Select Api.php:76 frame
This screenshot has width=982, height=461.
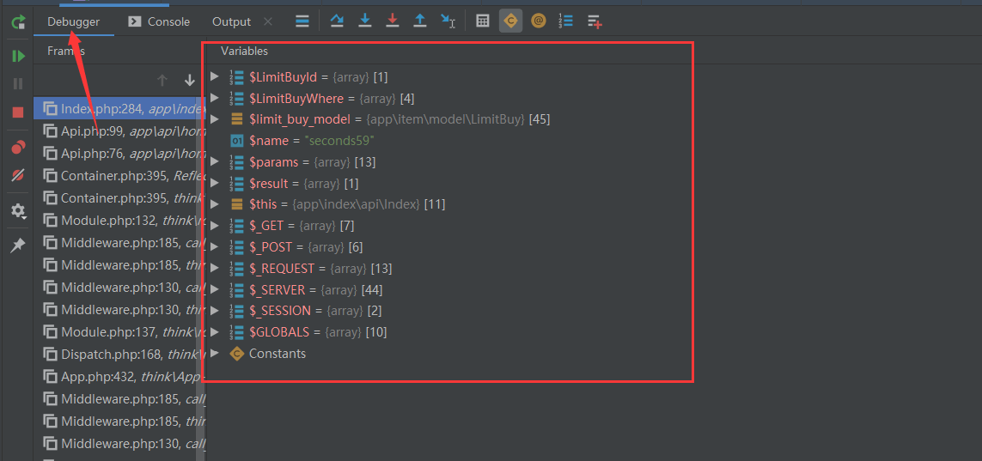(119, 153)
